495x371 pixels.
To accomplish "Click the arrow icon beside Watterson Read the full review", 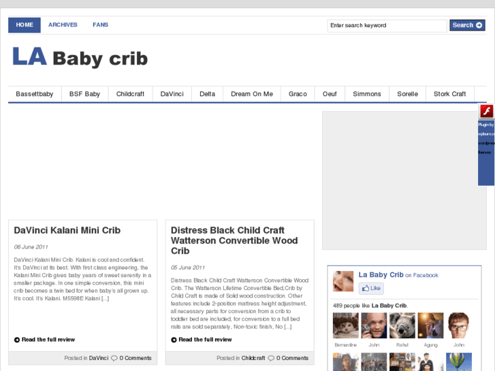I will click(174, 340).
